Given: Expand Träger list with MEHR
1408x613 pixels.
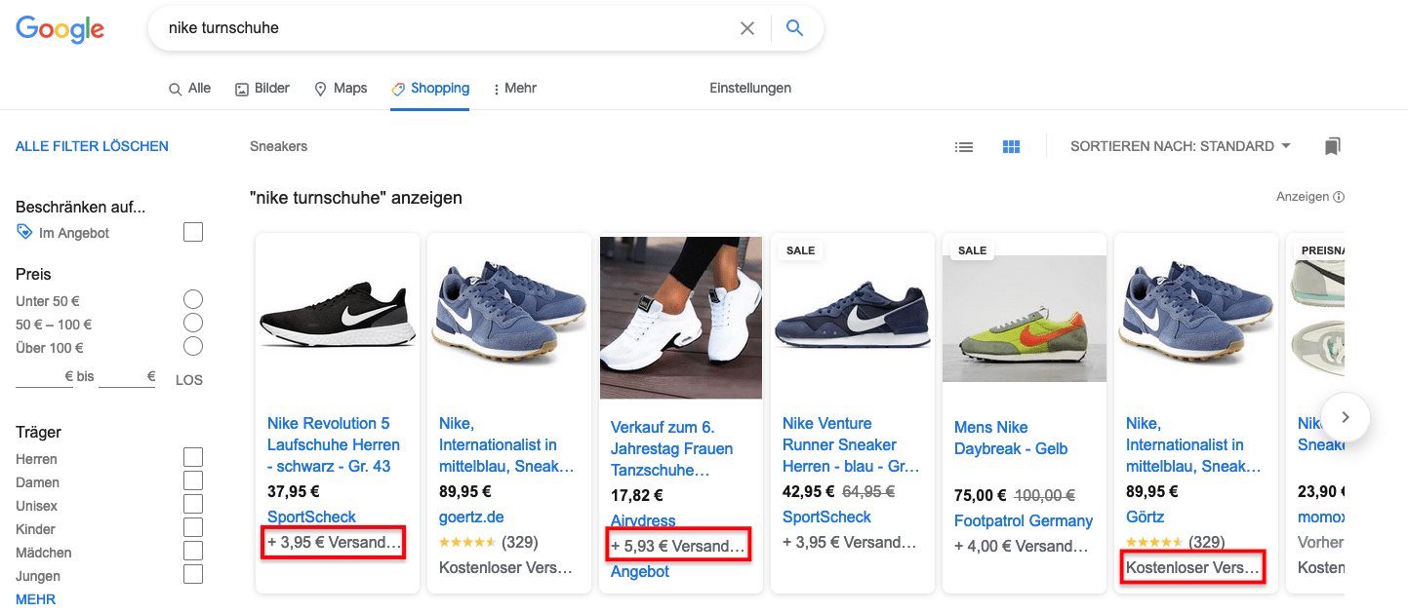Looking at the screenshot, I should pos(36,599).
